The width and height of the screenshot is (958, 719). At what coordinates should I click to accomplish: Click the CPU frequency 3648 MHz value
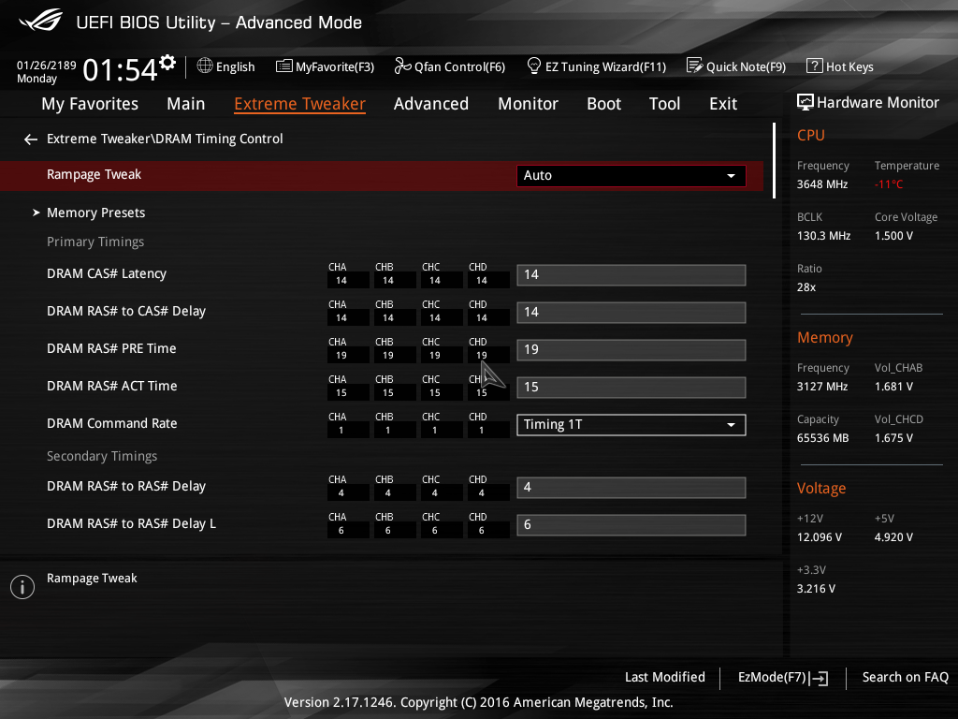click(x=822, y=184)
